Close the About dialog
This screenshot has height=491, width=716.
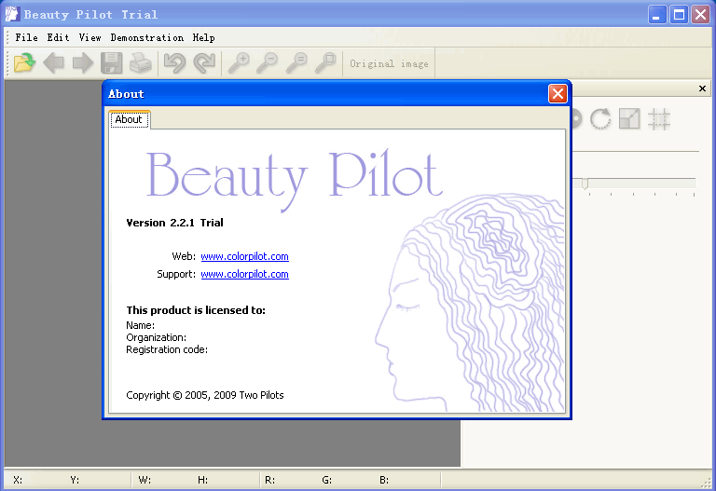tap(558, 94)
